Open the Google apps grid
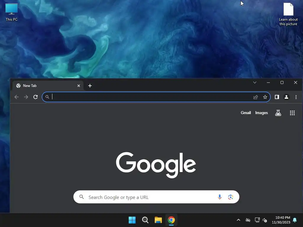The width and height of the screenshot is (303, 227). coord(292,113)
